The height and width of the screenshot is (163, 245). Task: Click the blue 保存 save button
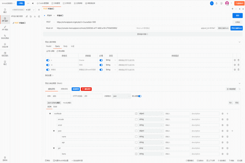click(x=237, y=15)
